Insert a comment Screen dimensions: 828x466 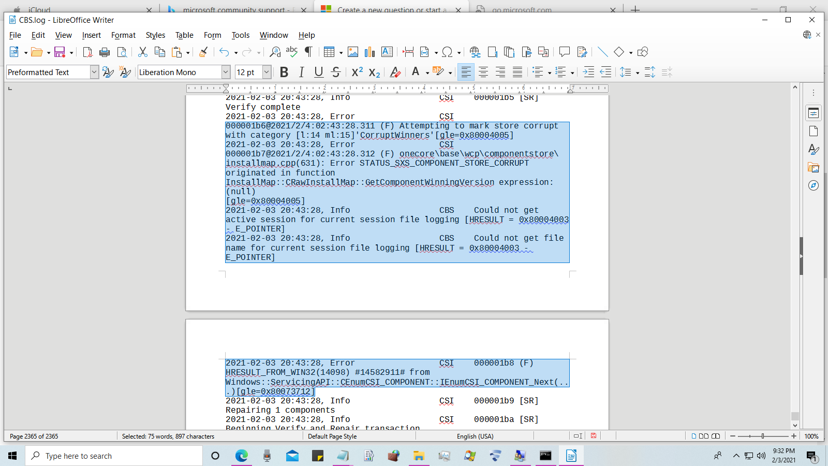[564, 52]
